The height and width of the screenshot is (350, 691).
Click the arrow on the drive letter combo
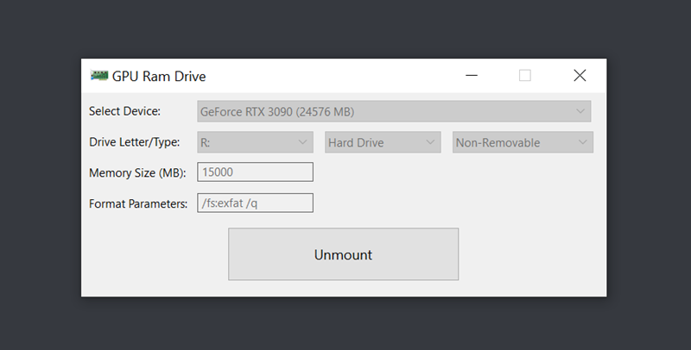(302, 142)
